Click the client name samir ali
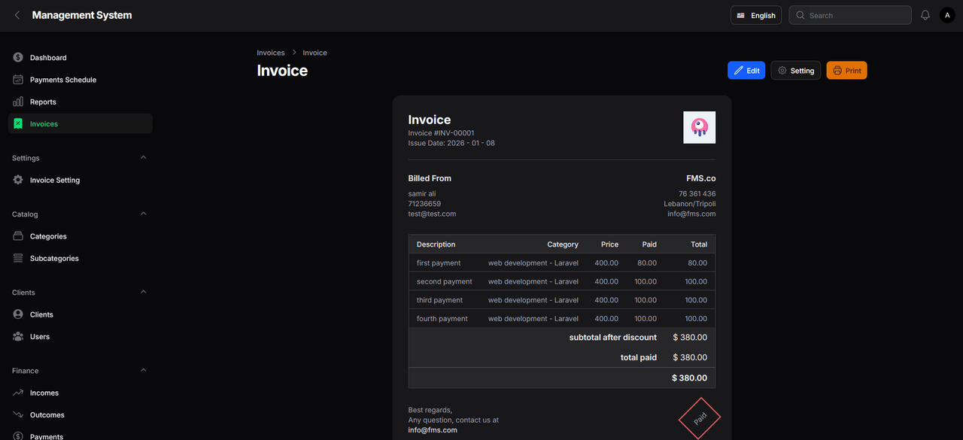Screen dimensions: 963x440 pos(421,194)
